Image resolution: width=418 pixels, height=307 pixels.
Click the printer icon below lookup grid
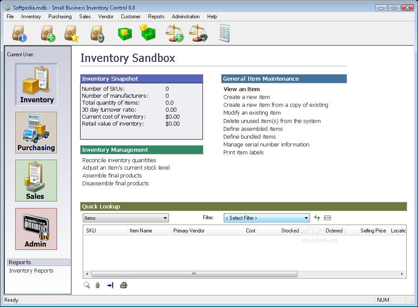coord(123,285)
